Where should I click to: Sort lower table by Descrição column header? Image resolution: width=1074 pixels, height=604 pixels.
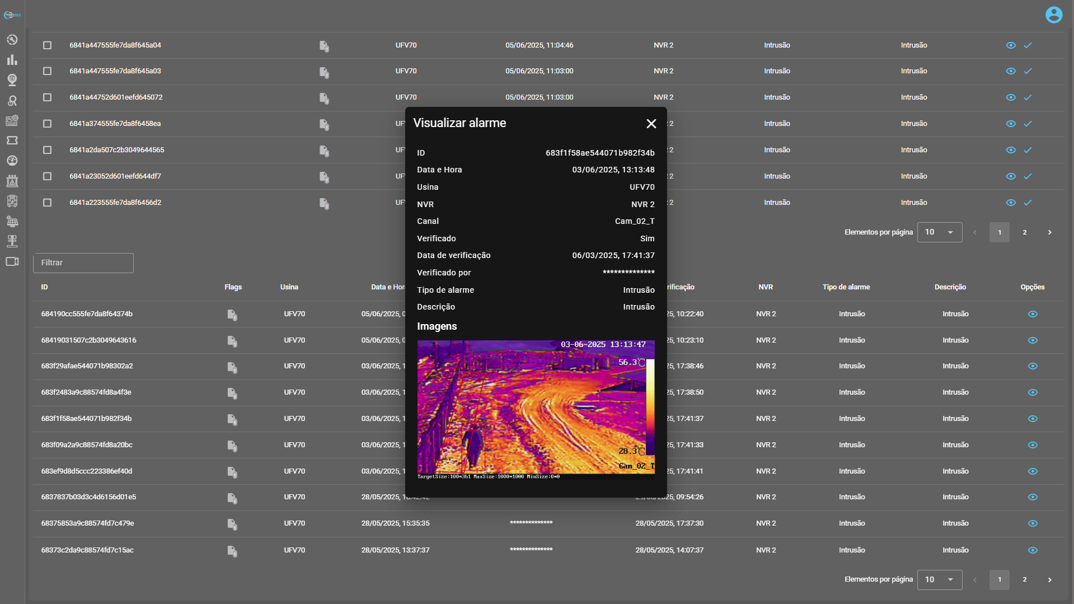click(x=950, y=287)
